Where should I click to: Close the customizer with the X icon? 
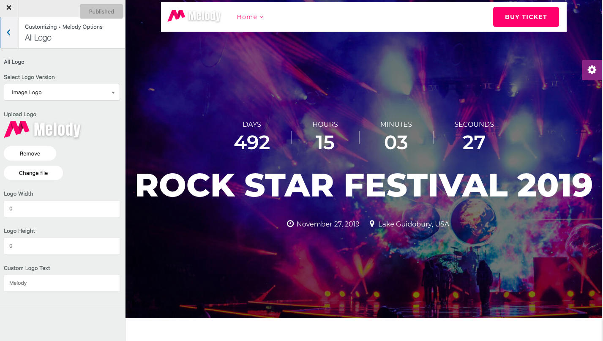(9, 8)
